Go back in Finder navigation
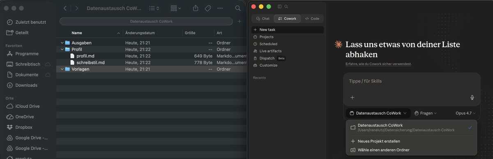 65,8
